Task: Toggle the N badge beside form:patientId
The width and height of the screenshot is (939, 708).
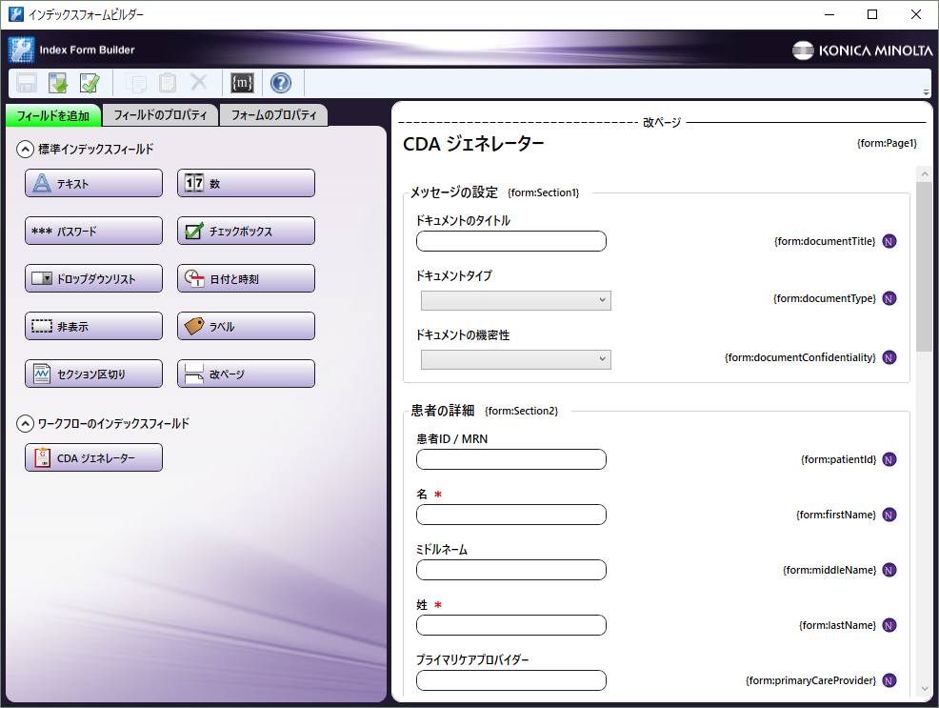Action: 889,459
